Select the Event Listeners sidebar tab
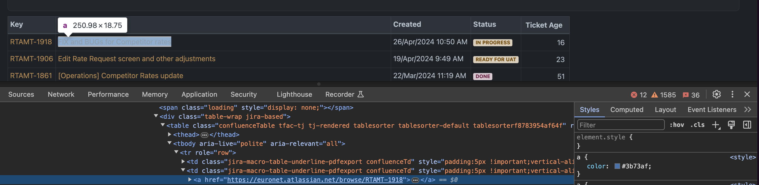 click(x=712, y=110)
